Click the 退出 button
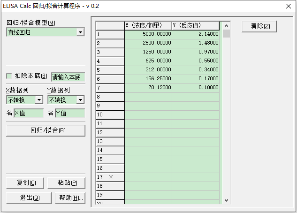The image size is (297, 213). coord(29,198)
